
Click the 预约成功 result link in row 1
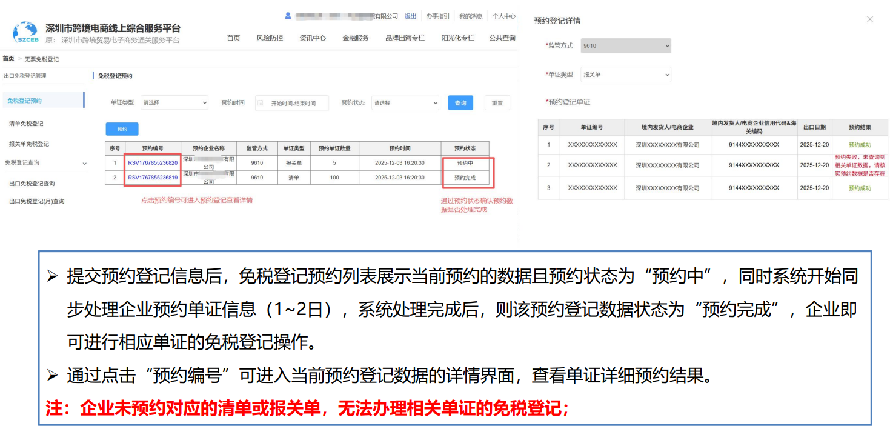860,144
